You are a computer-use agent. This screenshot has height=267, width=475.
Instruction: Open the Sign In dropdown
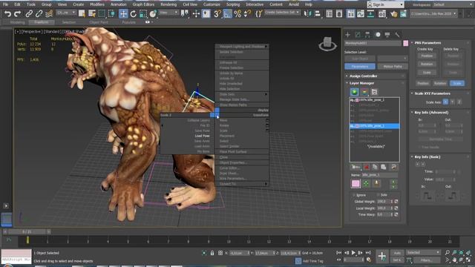pyautogui.click(x=385, y=4)
